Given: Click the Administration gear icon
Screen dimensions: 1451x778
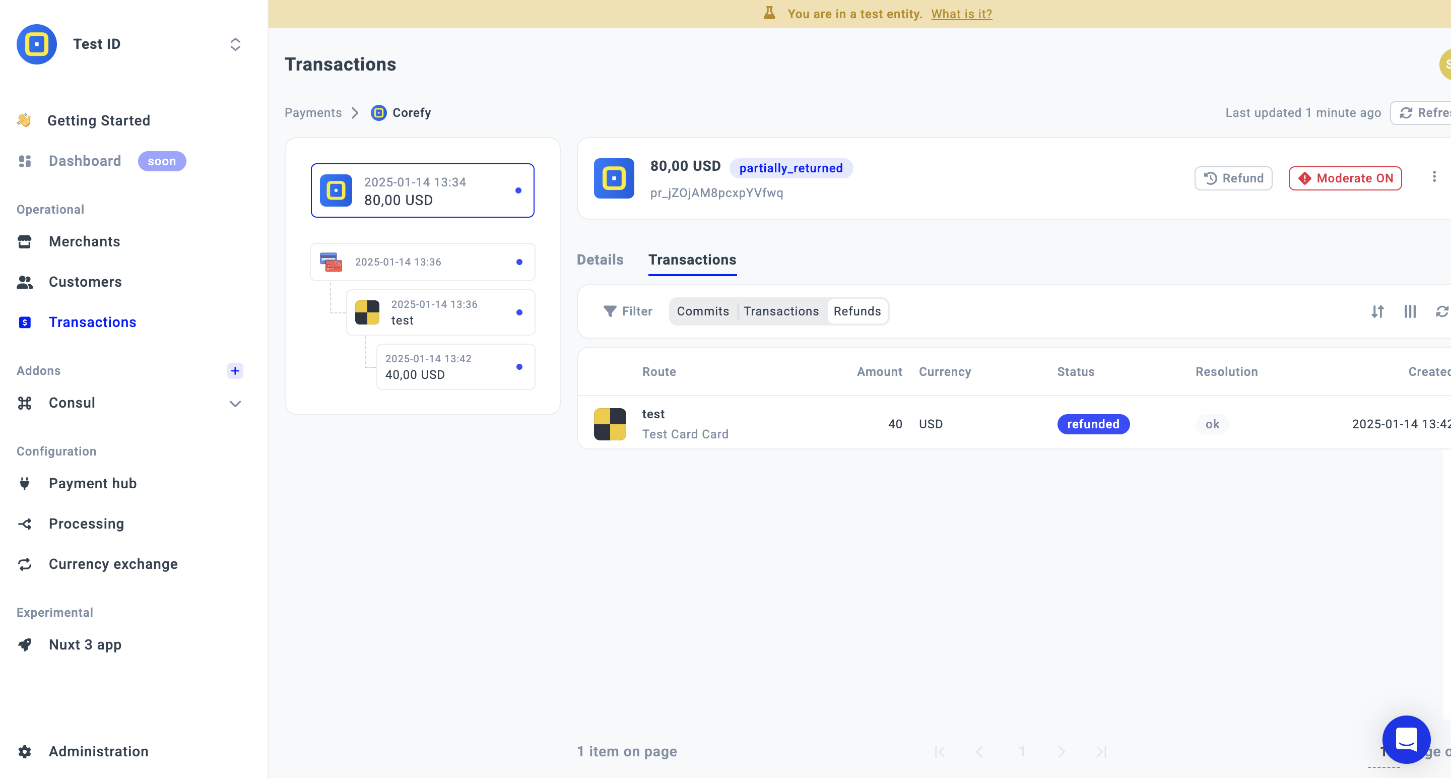Looking at the screenshot, I should [25, 751].
